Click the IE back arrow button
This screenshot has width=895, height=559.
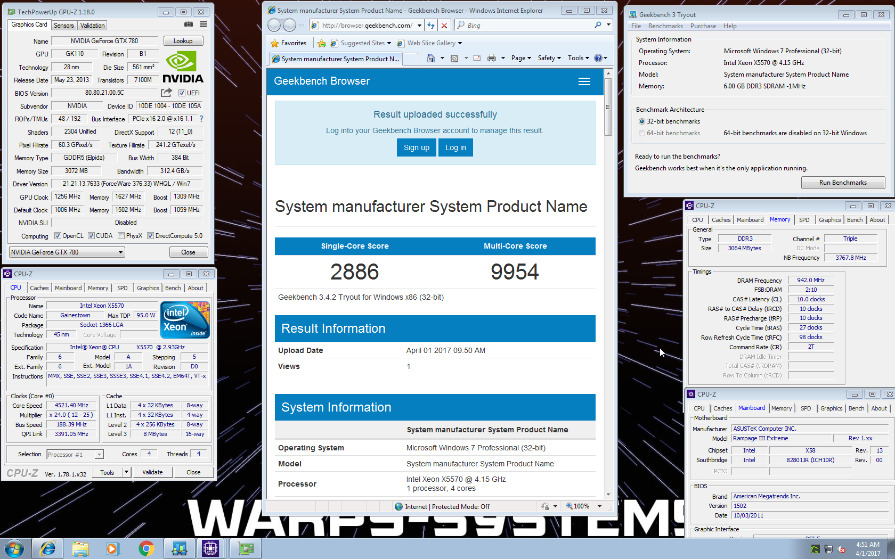coord(274,25)
